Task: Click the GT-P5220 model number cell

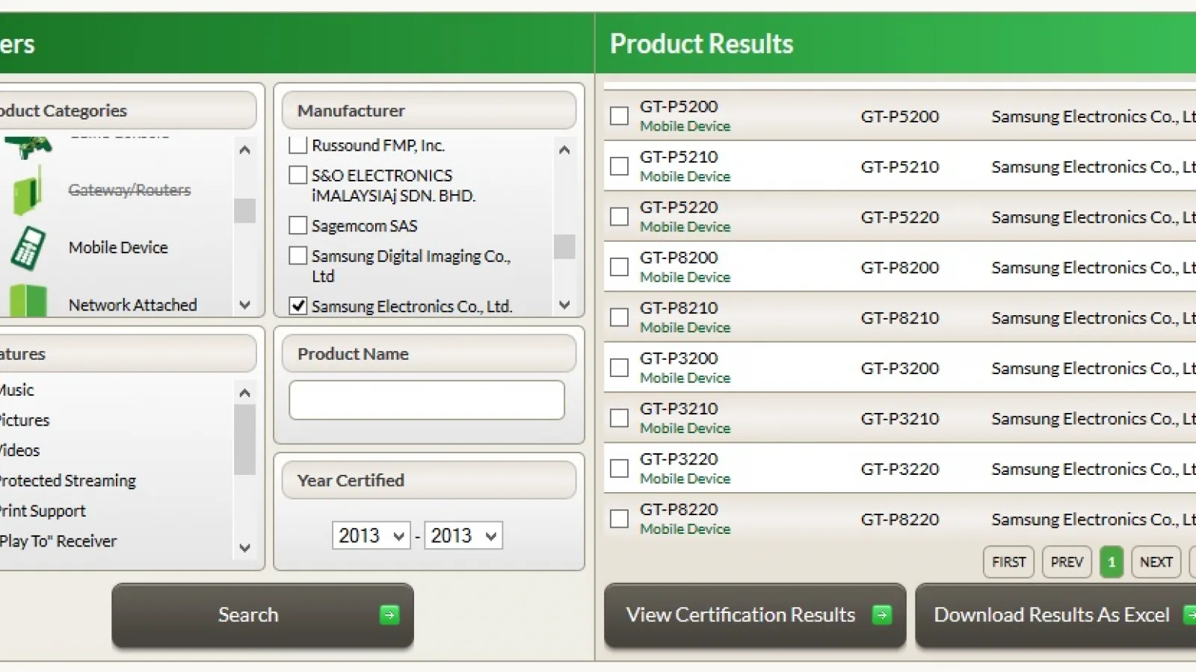Action: (900, 217)
